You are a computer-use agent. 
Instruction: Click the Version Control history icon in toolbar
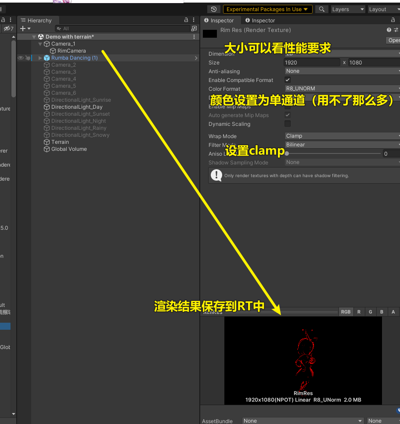pos(213,9)
